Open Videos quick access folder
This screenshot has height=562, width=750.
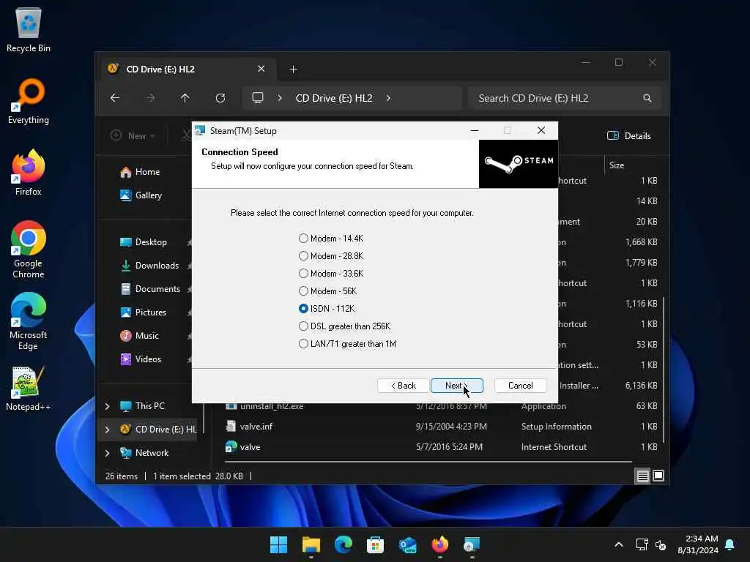(x=148, y=359)
